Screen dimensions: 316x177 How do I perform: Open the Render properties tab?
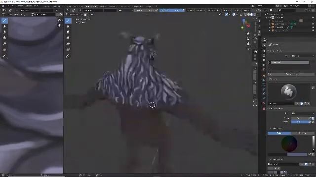[x=264, y=51]
